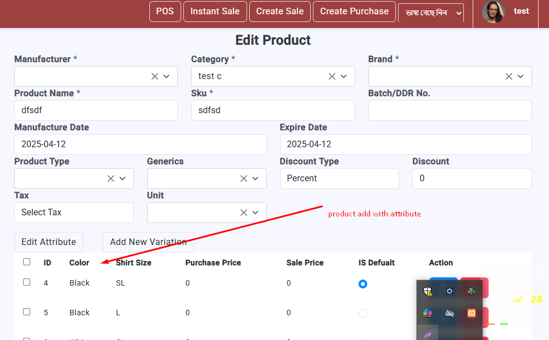Click the blue gear tray icon
The height and width of the screenshot is (340, 549).
(450, 291)
